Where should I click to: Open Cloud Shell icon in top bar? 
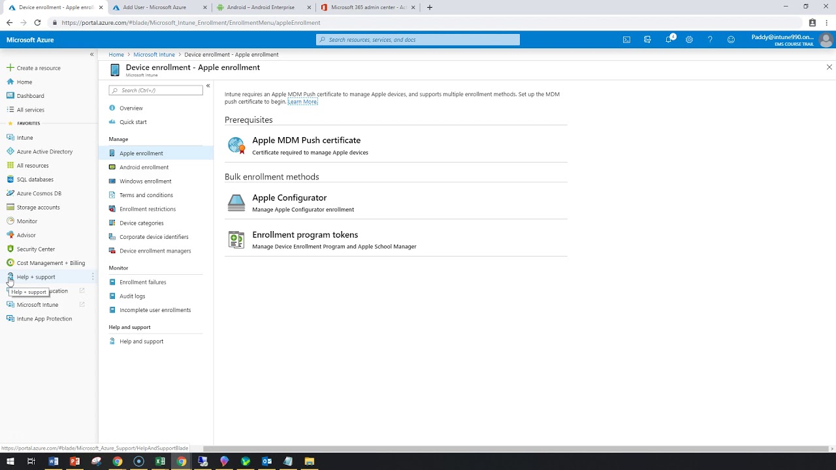[x=626, y=40]
